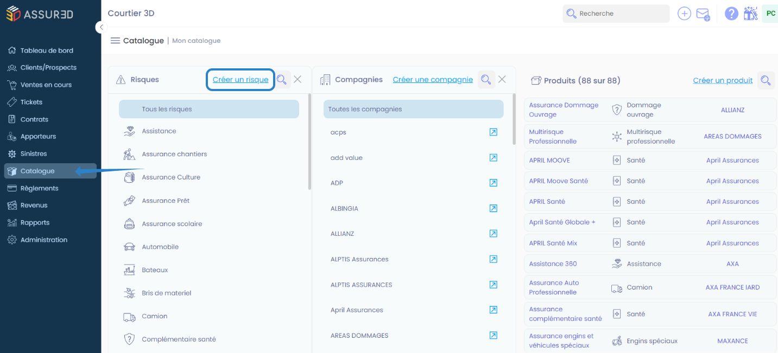778x353 pixels.
Task: Open the PC user profile avatar
Action: coord(770,14)
